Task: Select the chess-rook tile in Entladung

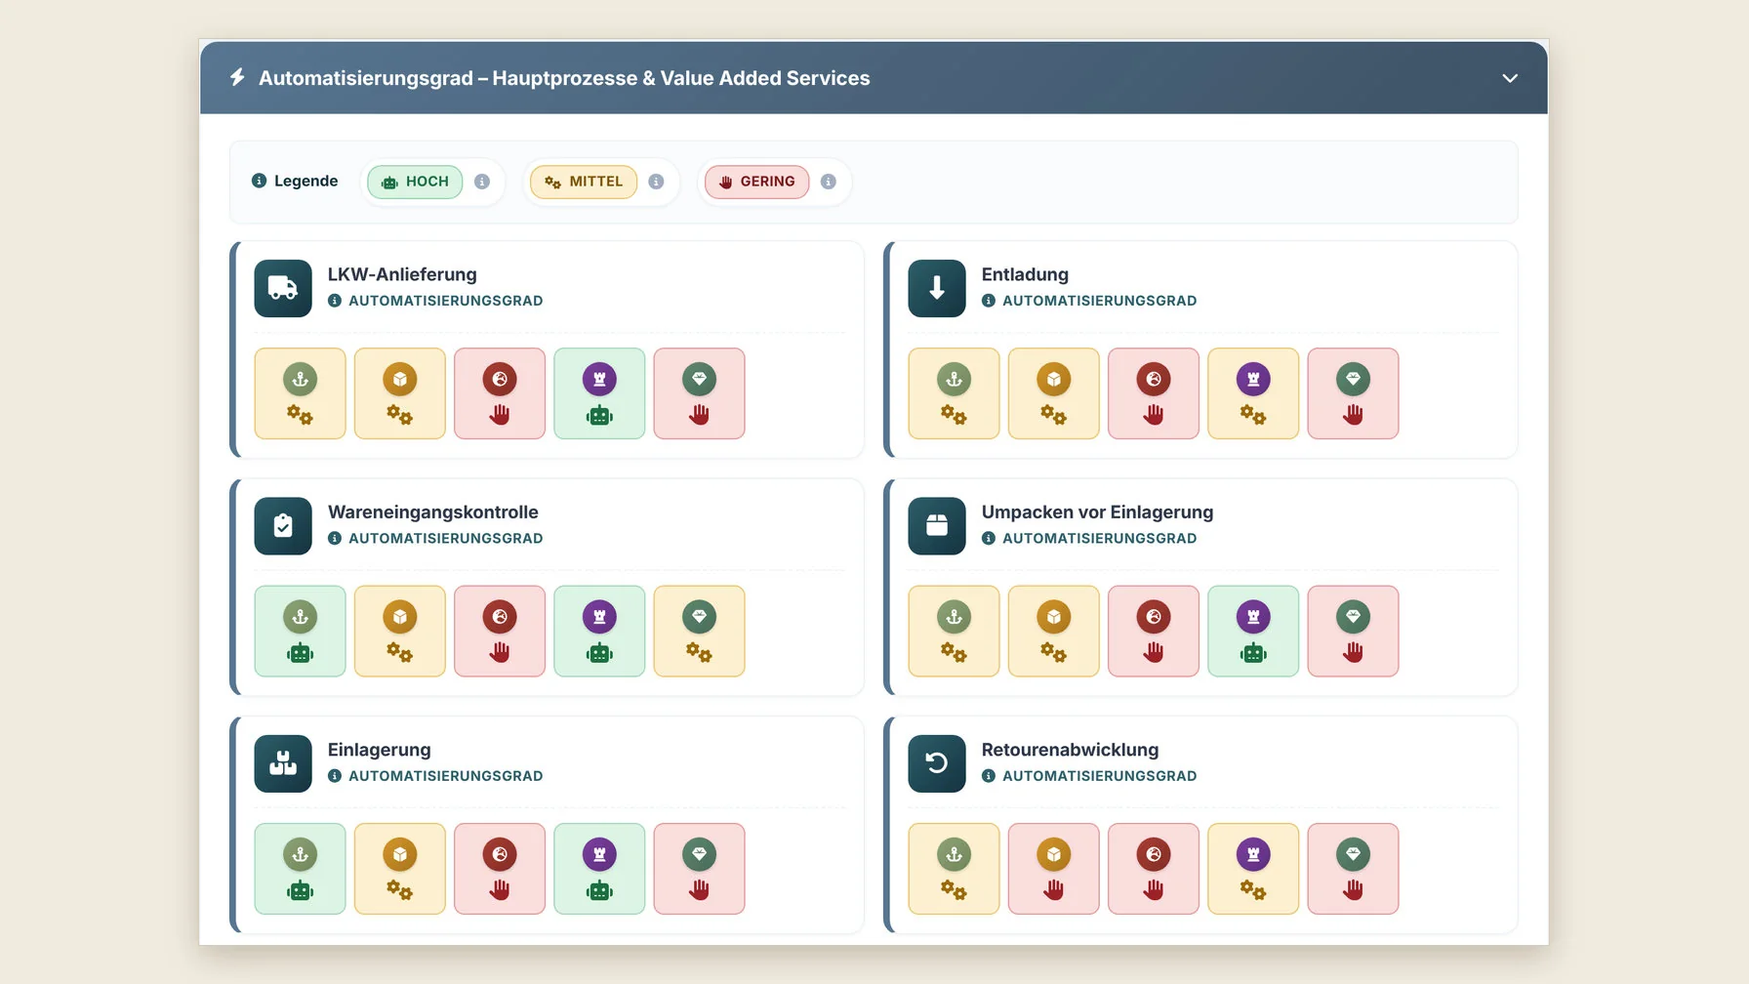Action: tap(1253, 393)
